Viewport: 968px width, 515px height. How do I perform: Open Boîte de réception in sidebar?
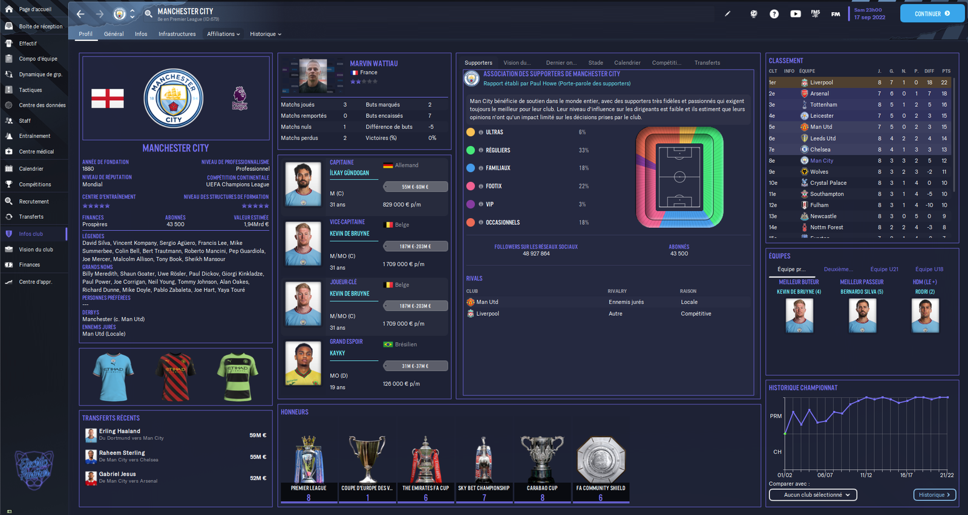click(x=40, y=27)
